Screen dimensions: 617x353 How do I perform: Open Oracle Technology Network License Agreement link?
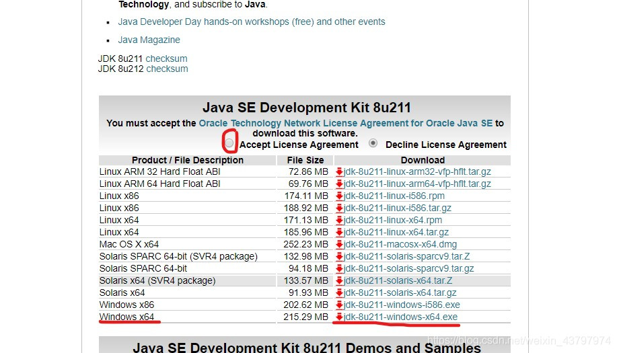tap(345, 123)
